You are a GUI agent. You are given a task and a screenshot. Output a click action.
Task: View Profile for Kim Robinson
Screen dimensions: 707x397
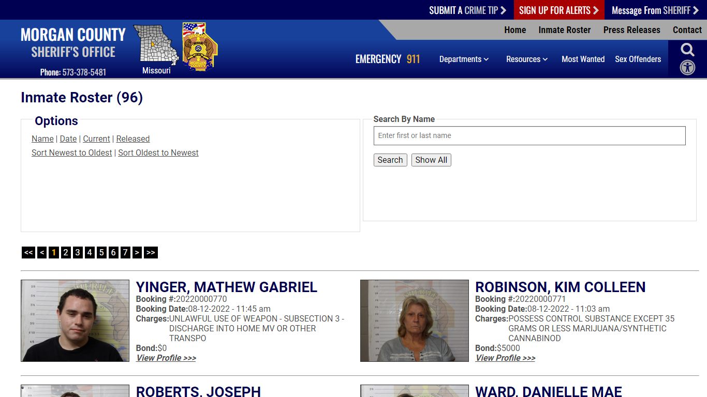coord(506,358)
